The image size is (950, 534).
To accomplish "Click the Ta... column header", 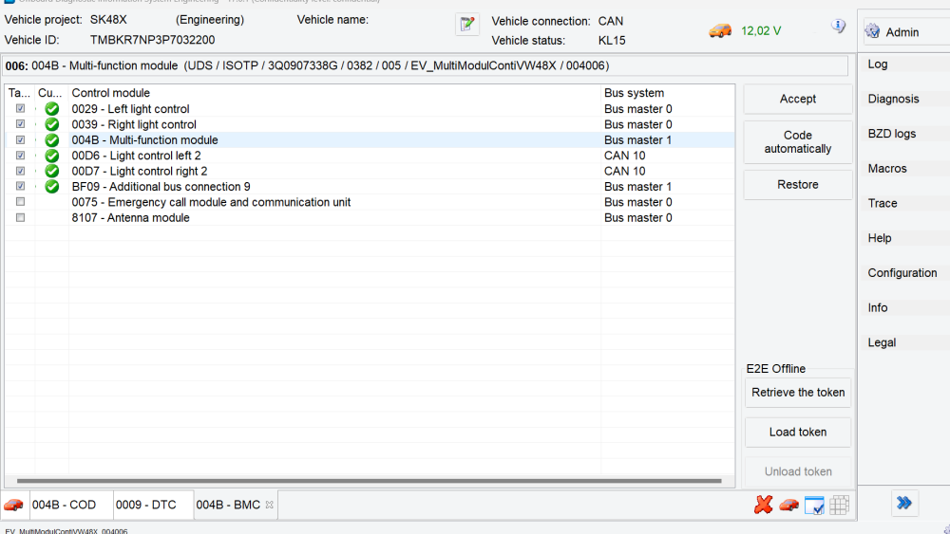I will pyautogui.click(x=19, y=93).
